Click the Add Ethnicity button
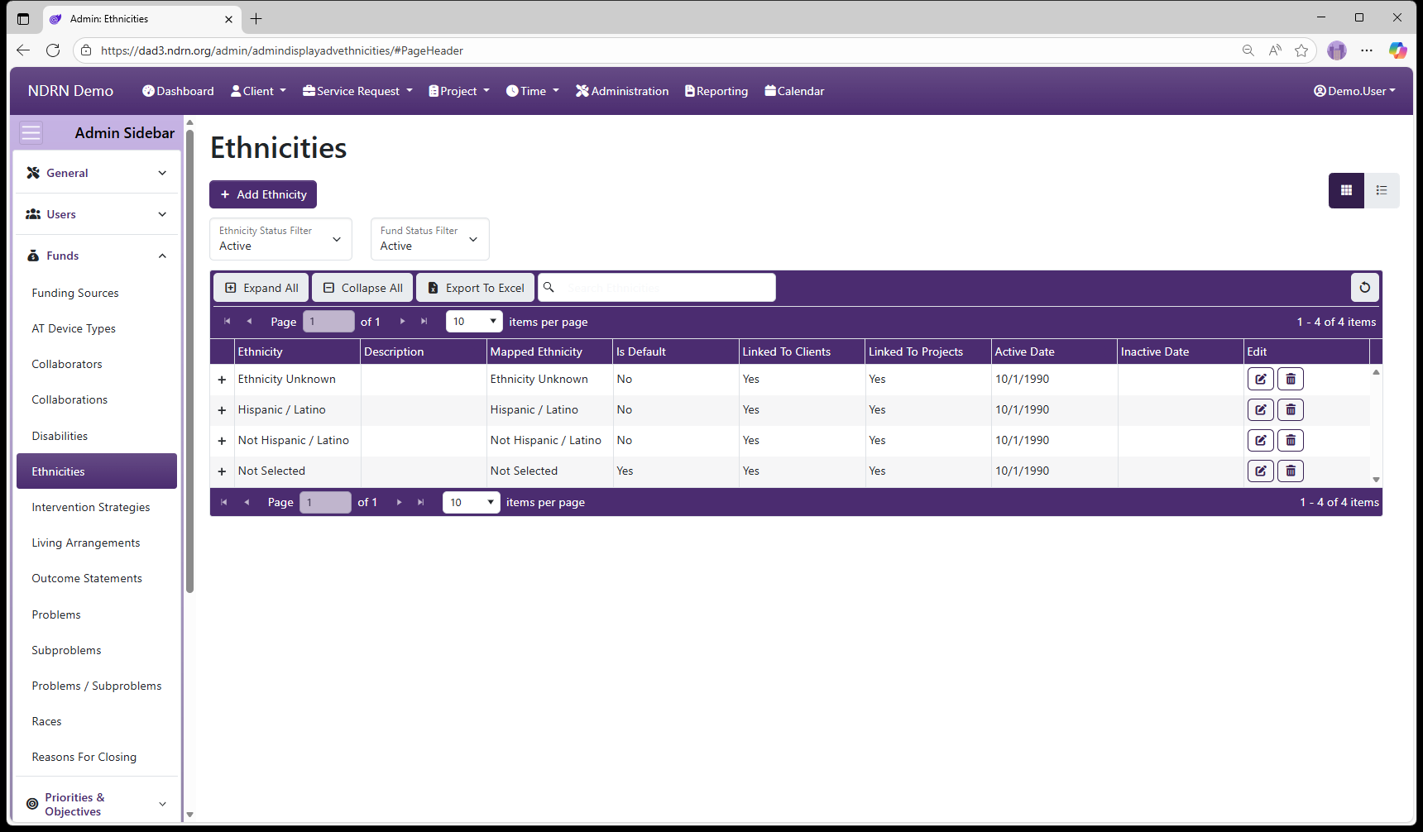Image resolution: width=1423 pixels, height=832 pixels. click(x=263, y=194)
